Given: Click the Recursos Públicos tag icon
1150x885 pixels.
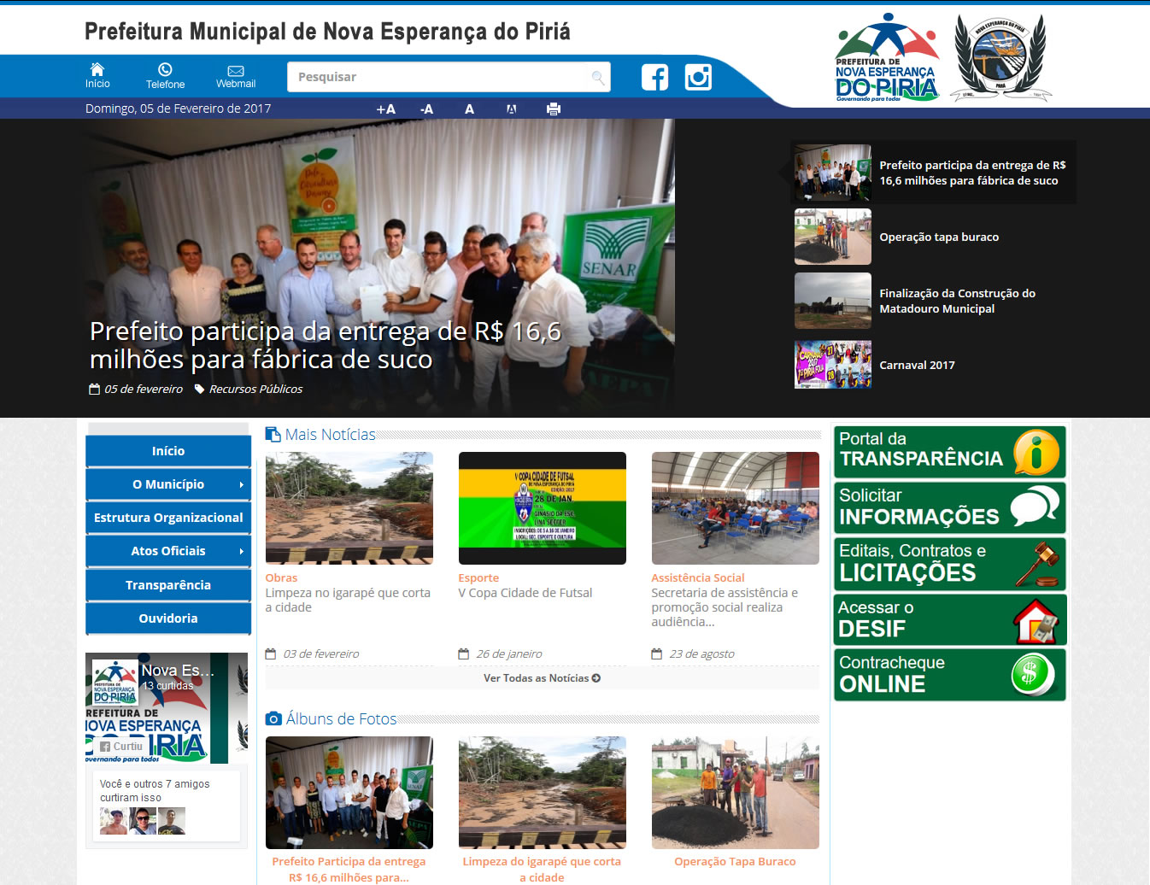Looking at the screenshot, I should tap(199, 389).
